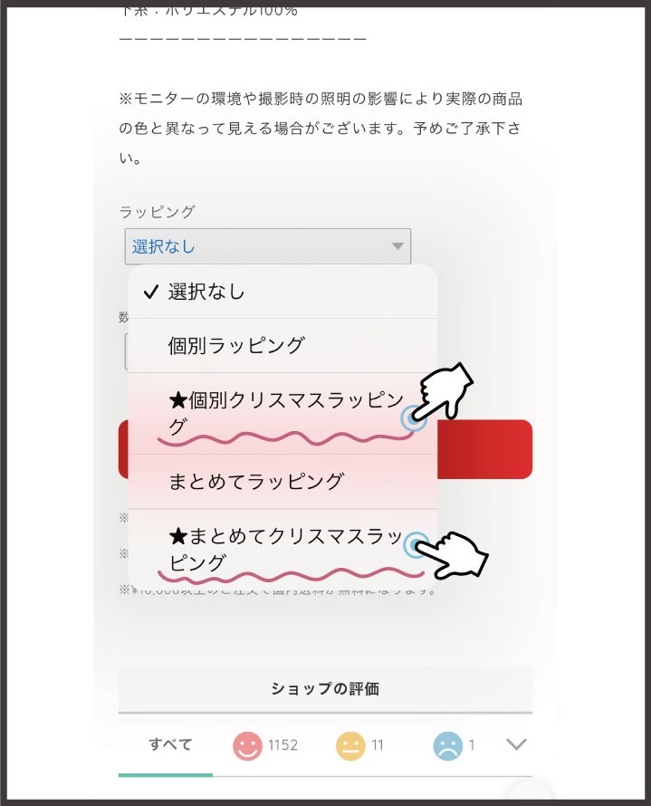Select the checked 選択なし option
This screenshot has height=806, width=651.
pyautogui.click(x=282, y=292)
